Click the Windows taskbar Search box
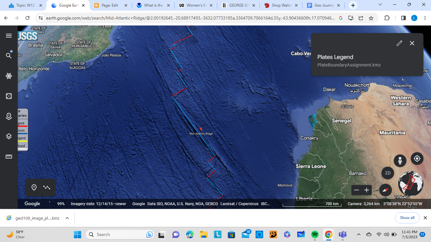Image resolution: width=431 pixels, height=242 pixels. point(120,234)
